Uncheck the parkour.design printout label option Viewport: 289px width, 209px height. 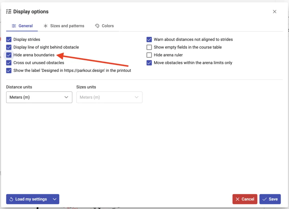coord(9,71)
